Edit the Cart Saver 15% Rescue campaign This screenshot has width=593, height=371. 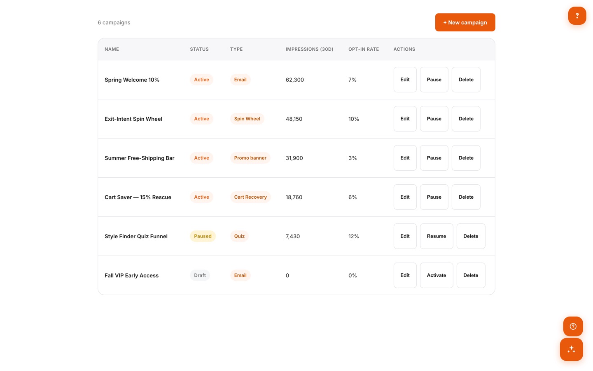tap(405, 197)
